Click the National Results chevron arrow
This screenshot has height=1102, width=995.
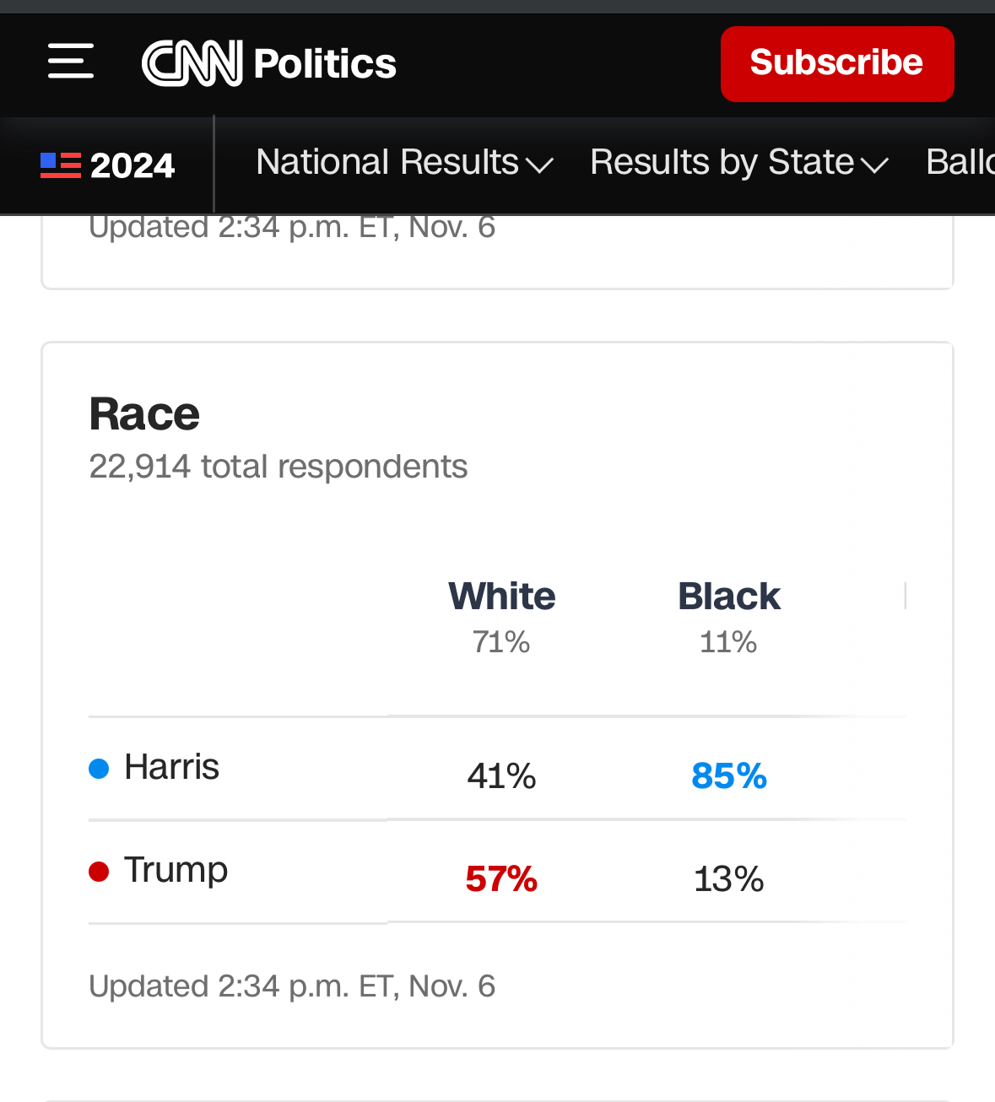(x=539, y=165)
